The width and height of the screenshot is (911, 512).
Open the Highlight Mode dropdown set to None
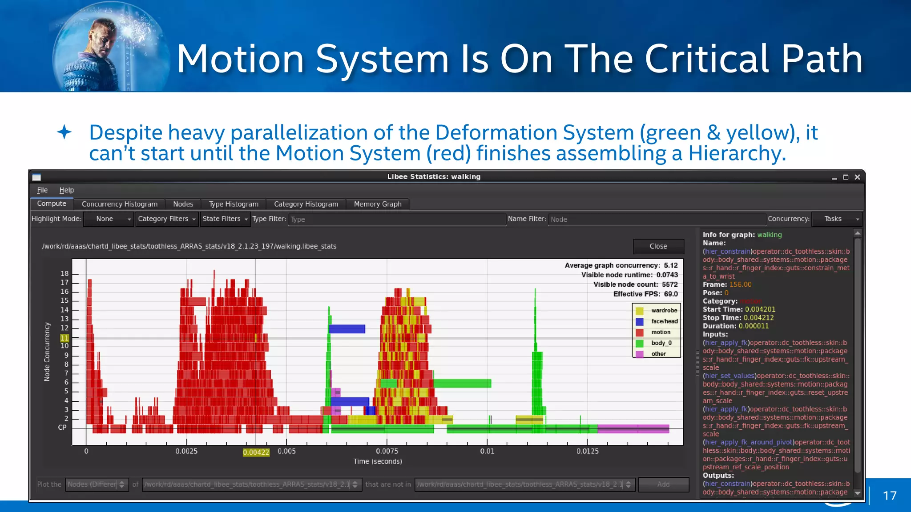109,219
